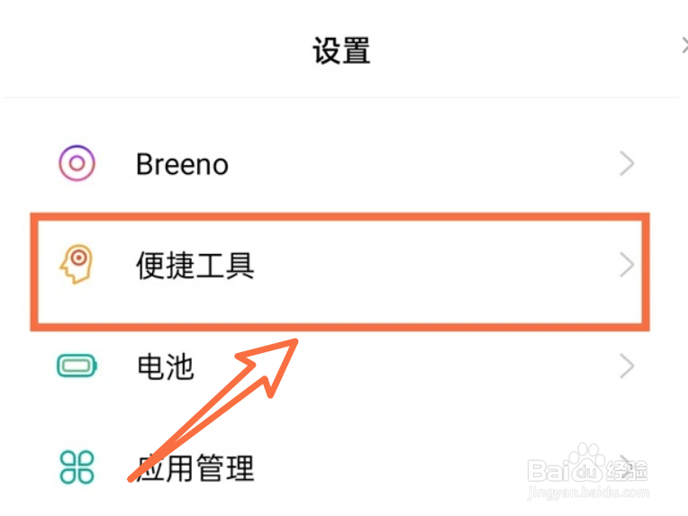This screenshot has width=688, height=516.
Task: Open 电池 via its right arrow
Action: [627, 367]
